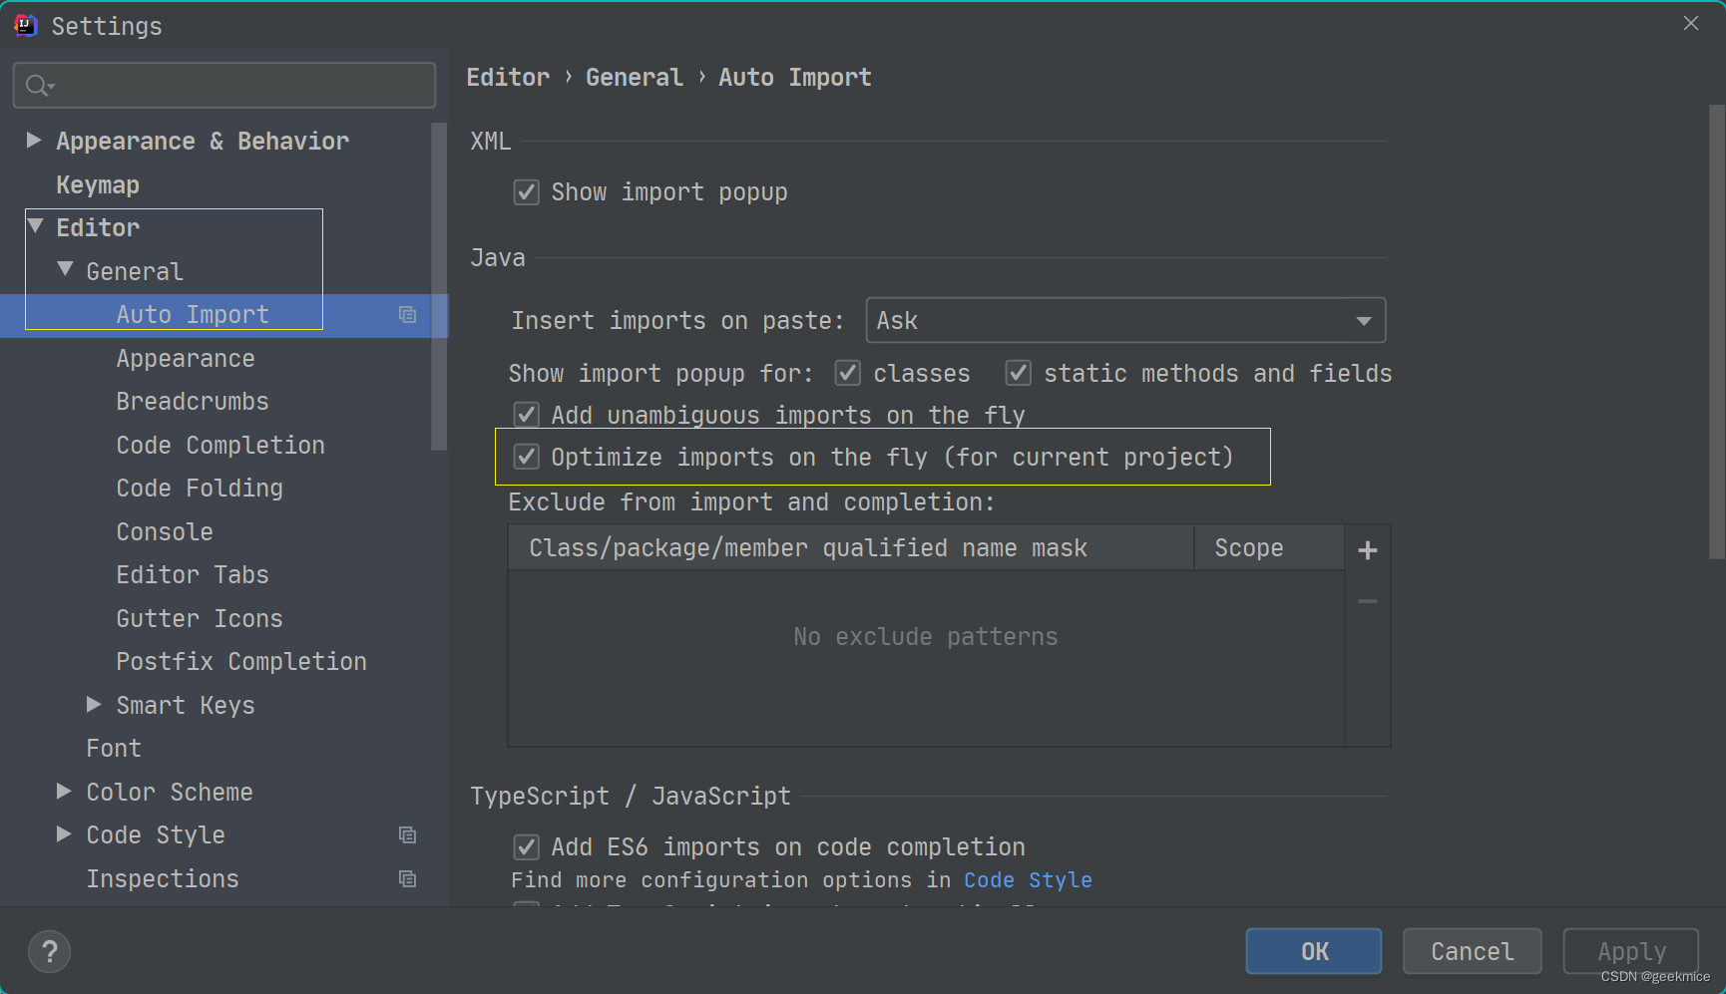
Task: Toggle Add unambiguous imports on the fly
Action: coord(526,415)
